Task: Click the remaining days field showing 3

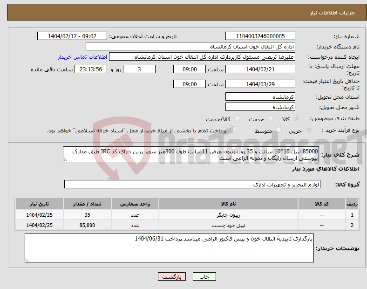Action: [139, 69]
